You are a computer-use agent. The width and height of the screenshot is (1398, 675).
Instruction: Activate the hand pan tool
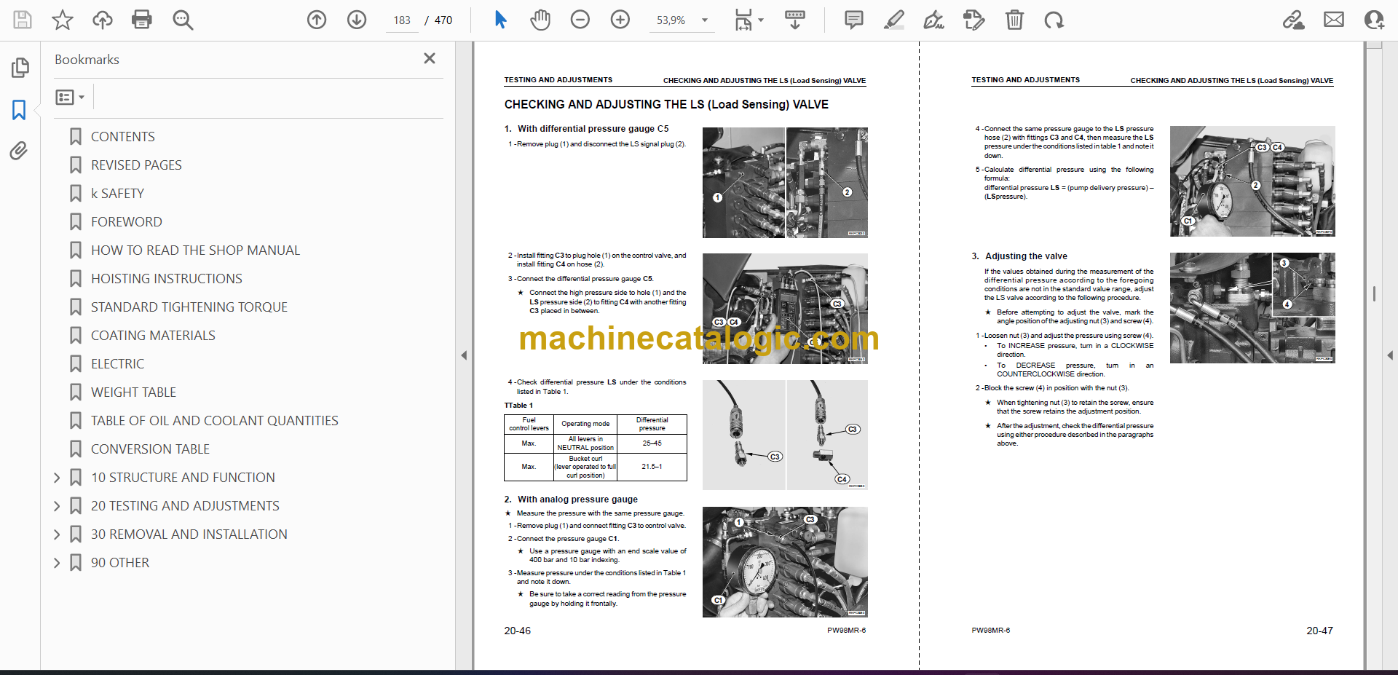click(540, 20)
